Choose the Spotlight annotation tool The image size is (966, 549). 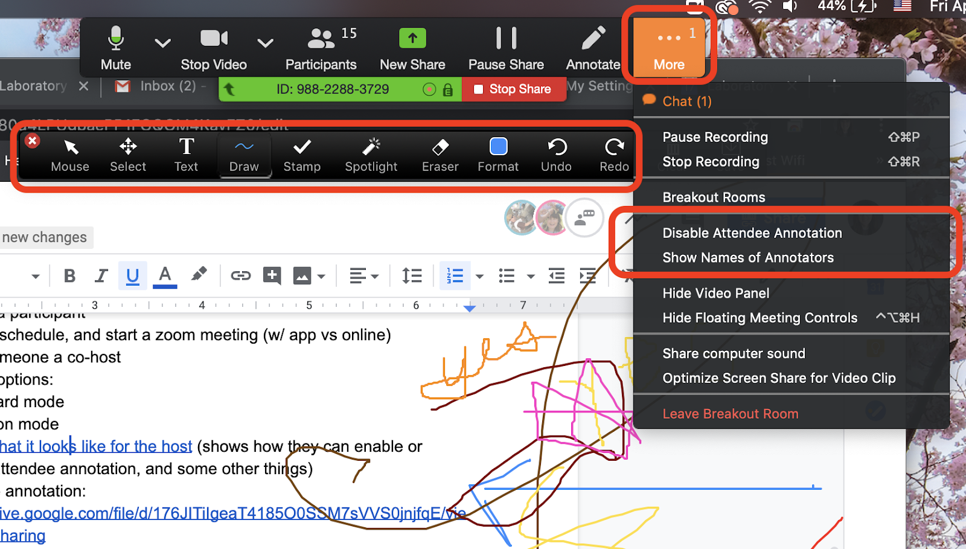pos(371,155)
